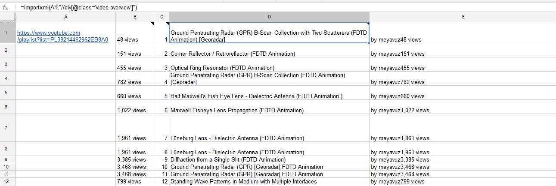Click cell with Optical Ring Resonator title
The image size is (556, 186).
click(x=269, y=65)
